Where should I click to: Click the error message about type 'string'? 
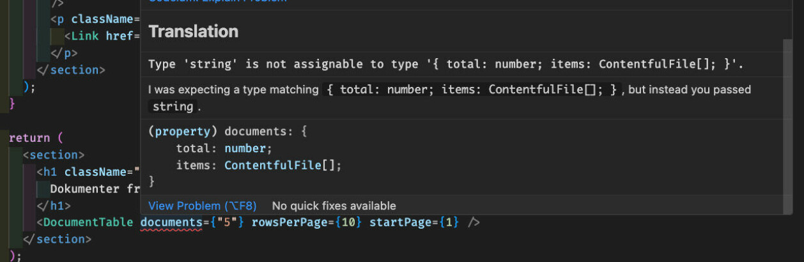pos(446,64)
